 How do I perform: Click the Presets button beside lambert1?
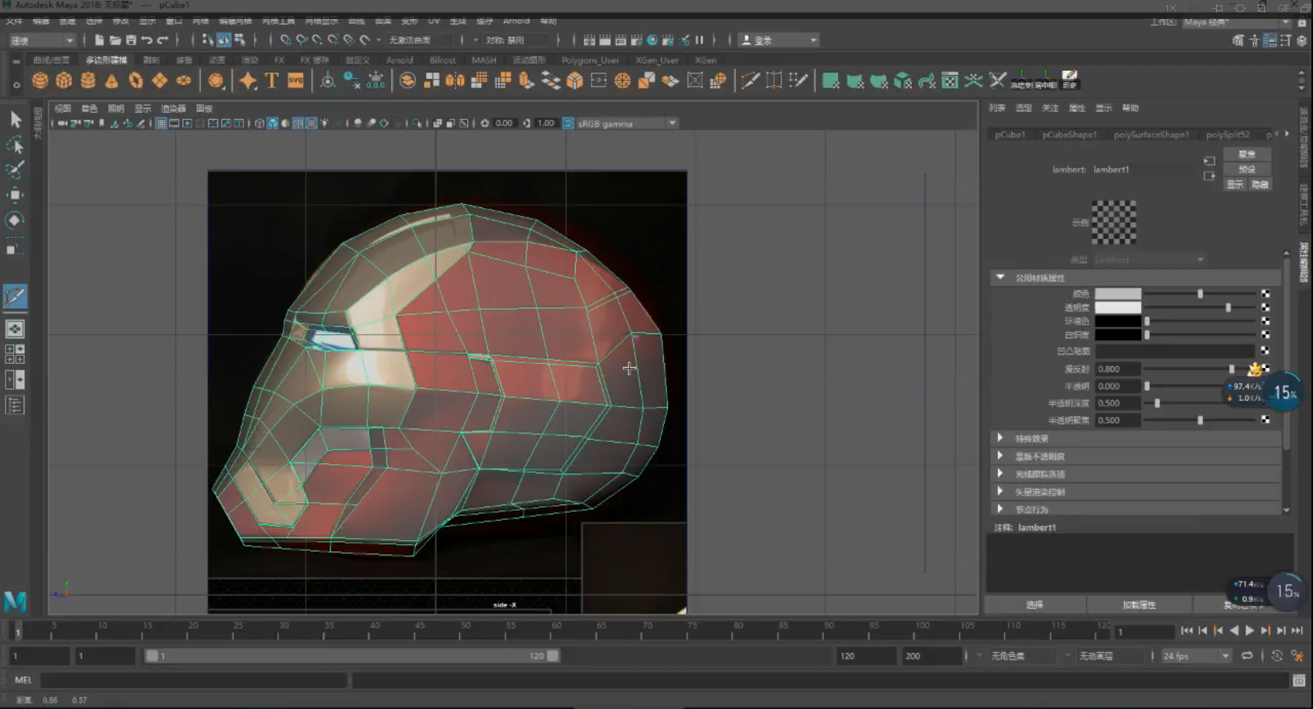point(1247,169)
